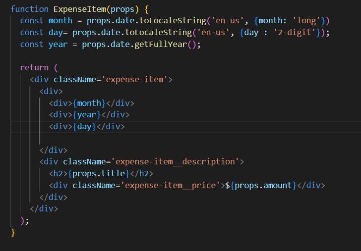Viewport: 361px width, 251px height.
Task: Click {year} inside the JSX div
Action: (x=87, y=114)
